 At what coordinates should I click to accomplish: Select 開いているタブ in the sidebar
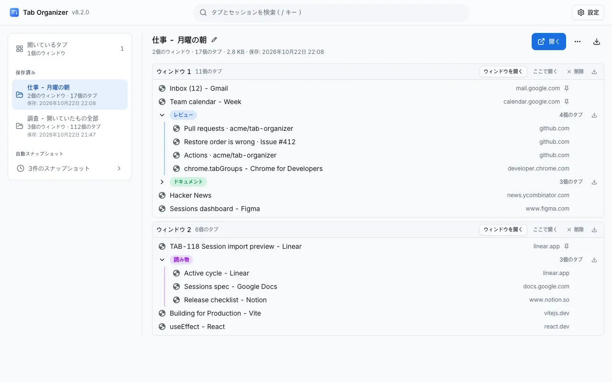pyautogui.click(x=70, y=49)
